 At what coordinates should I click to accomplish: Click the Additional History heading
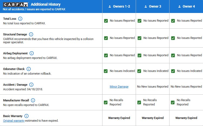46,5
